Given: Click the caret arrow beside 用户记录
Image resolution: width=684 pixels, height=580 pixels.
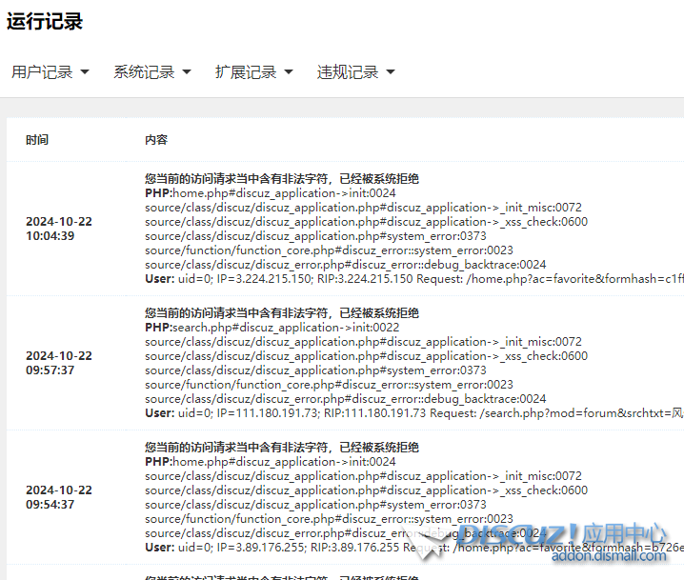Looking at the screenshot, I should (85, 72).
